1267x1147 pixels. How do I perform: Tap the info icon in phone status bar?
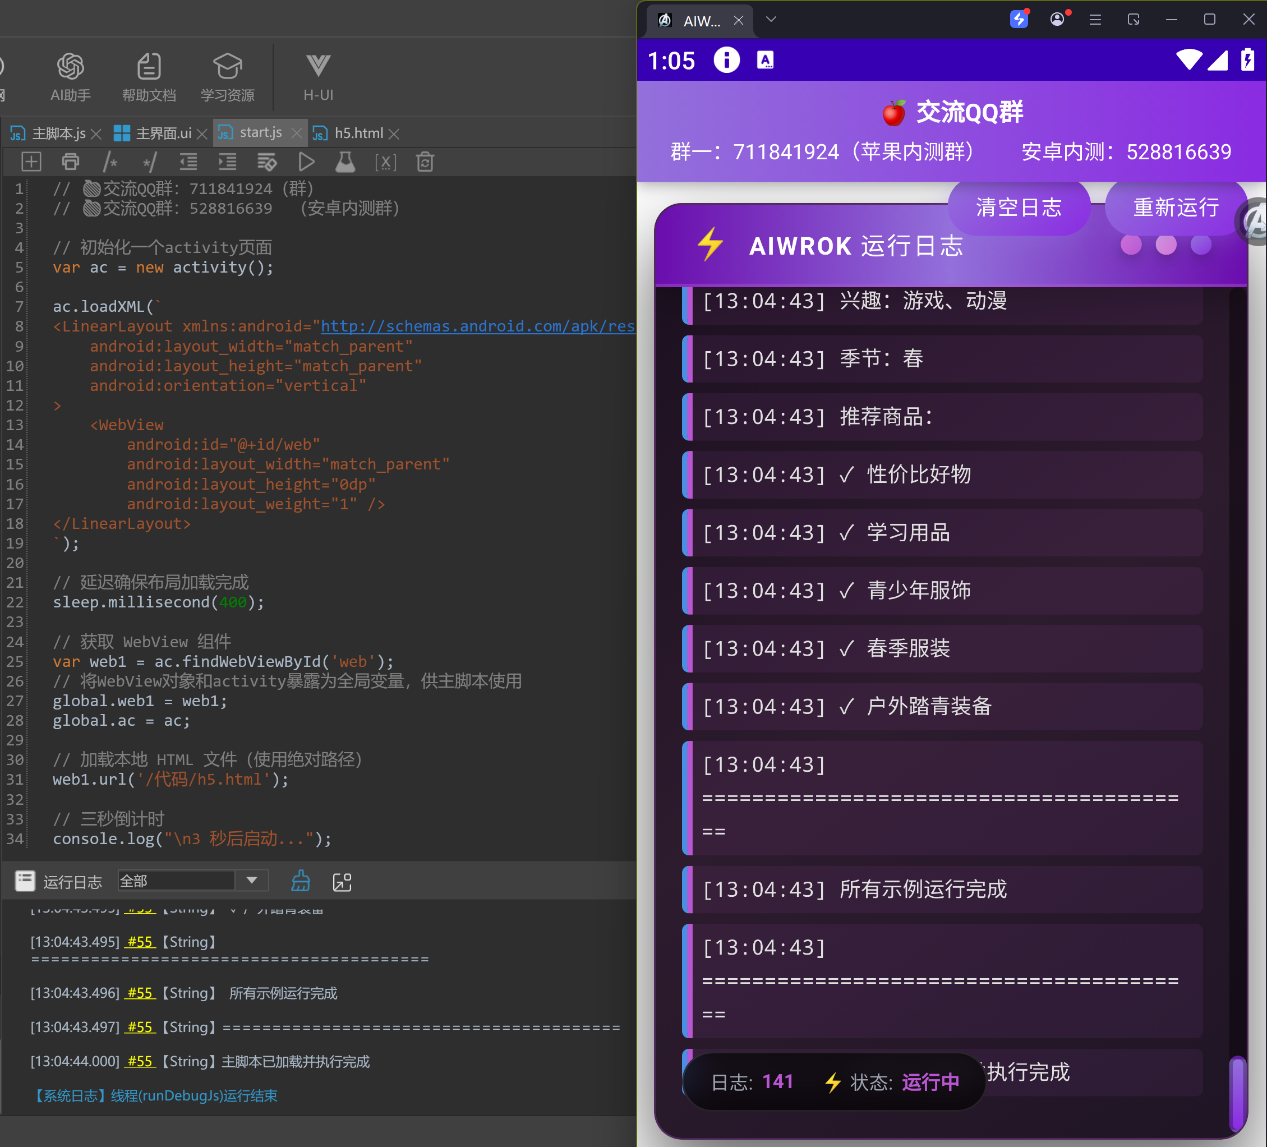(x=726, y=61)
